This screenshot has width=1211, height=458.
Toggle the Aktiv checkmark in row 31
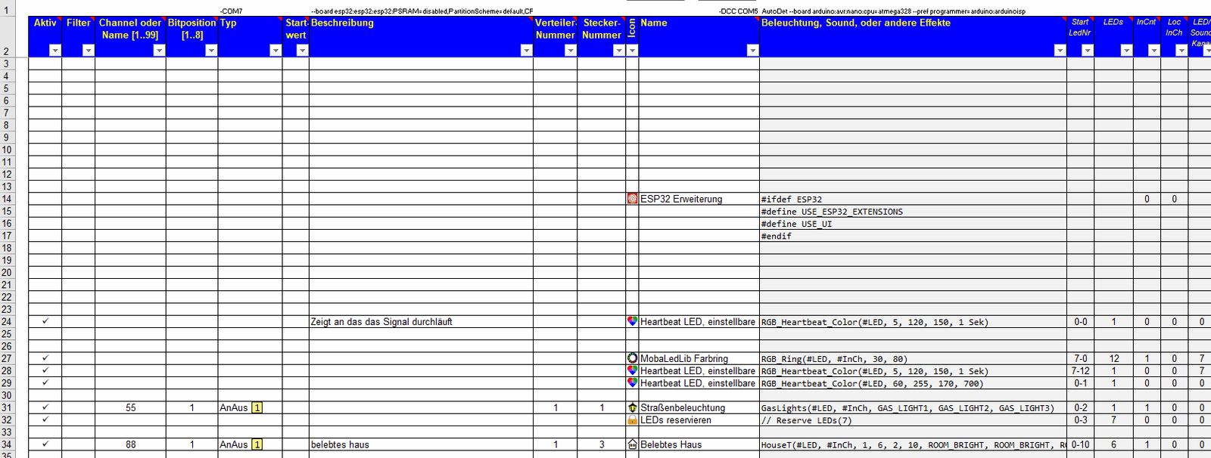(x=45, y=407)
